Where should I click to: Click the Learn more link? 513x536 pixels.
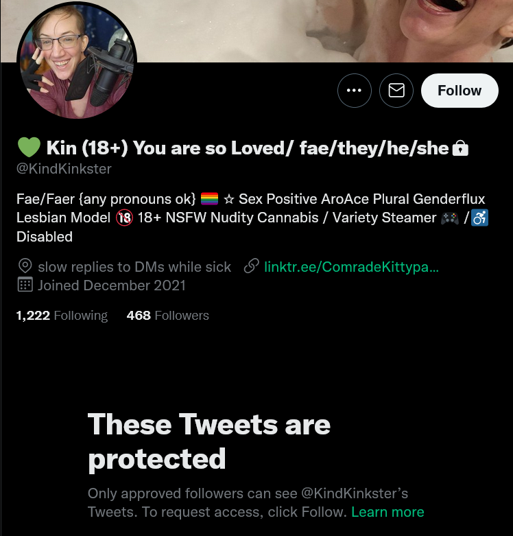point(387,512)
